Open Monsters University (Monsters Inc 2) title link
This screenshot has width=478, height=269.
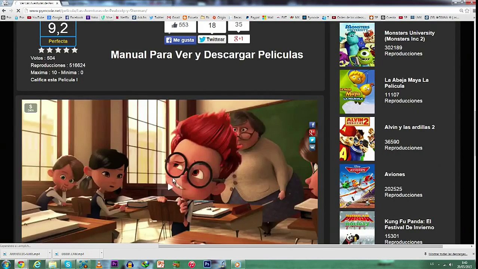[410, 36]
